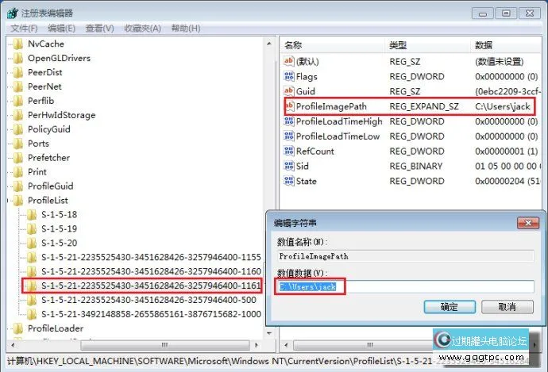Select key ending in 3257946400-1161
This screenshot has height=372, width=548.
(x=151, y=286)
